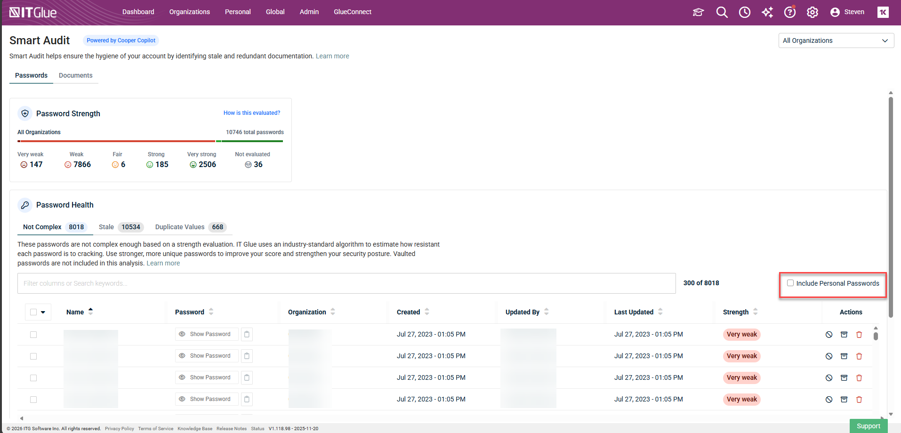Archive the second password row
The width and height of the screenshot is (901, 433).
[x=844, y=356]
